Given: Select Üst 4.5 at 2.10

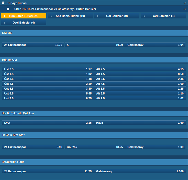Looking at the screenshot, I should pos(48,84).
